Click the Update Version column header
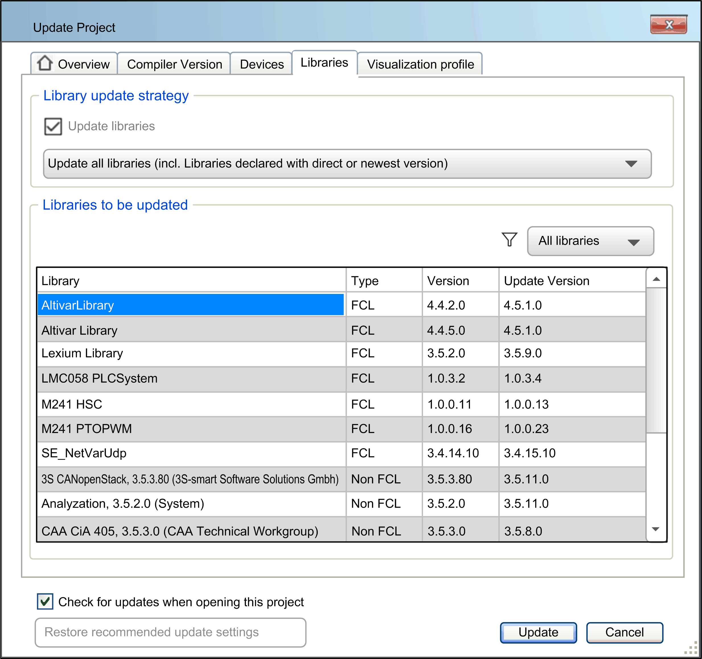The image size is (702, 659). 546,280
